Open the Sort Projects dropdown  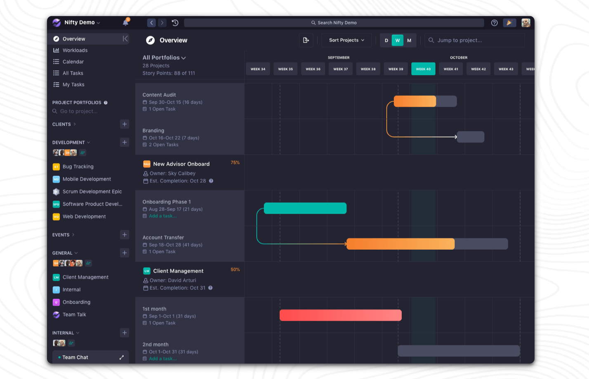click(346, 40)
